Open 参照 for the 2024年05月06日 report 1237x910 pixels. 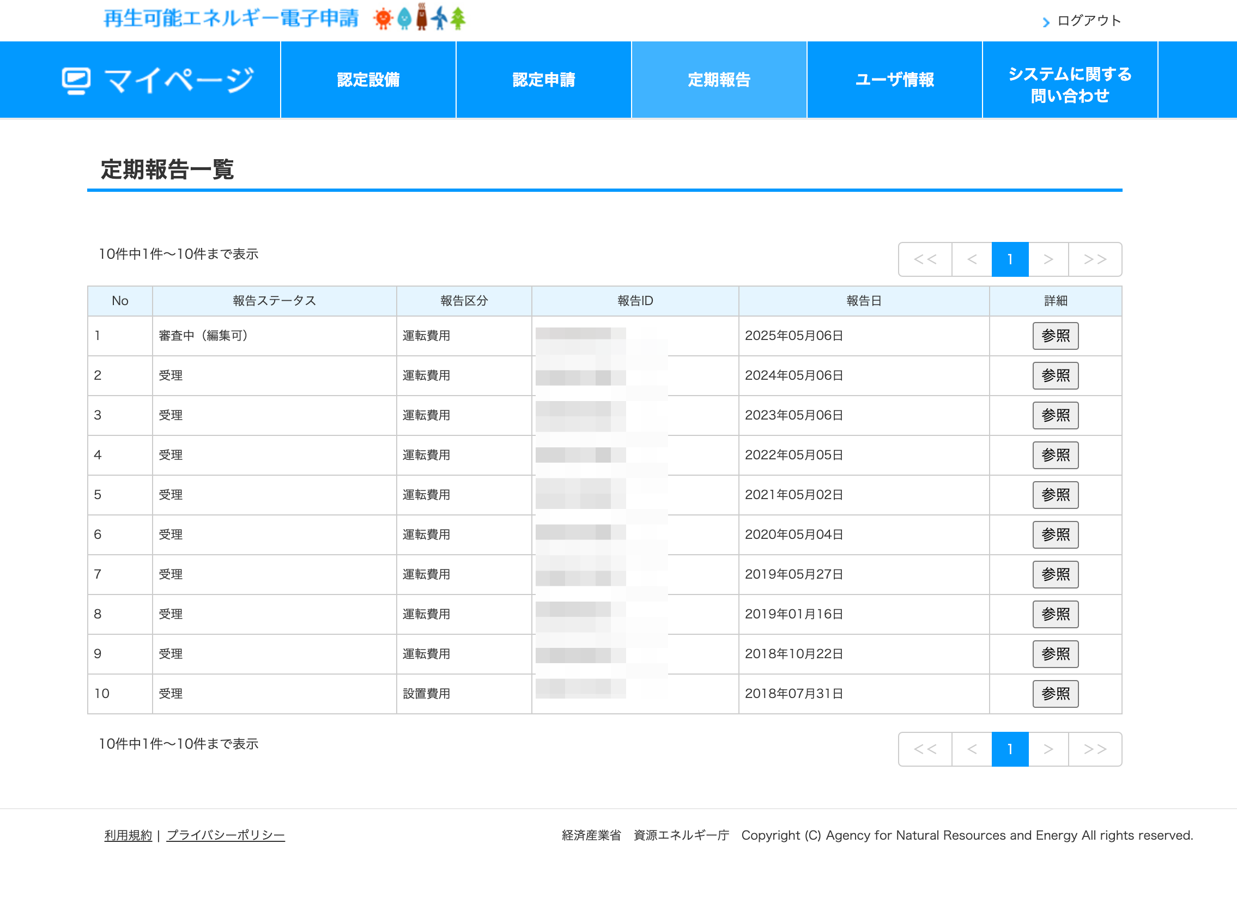[x=1055, y=375]
